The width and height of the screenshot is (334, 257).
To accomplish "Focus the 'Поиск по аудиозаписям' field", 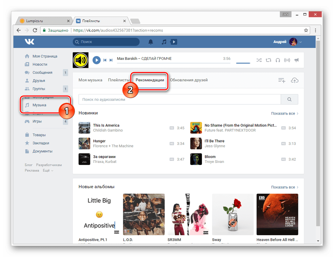I will tap(179, 99).
